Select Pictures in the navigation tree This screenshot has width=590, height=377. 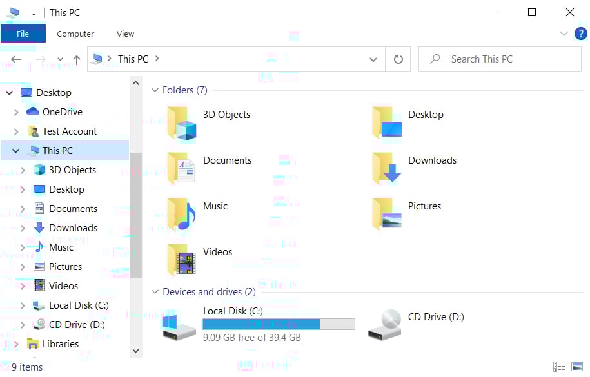(x=65, y=267)
